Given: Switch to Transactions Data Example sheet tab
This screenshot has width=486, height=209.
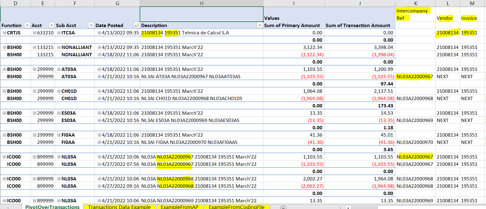Looking at the screenshot, I should (x=119, y=207).
